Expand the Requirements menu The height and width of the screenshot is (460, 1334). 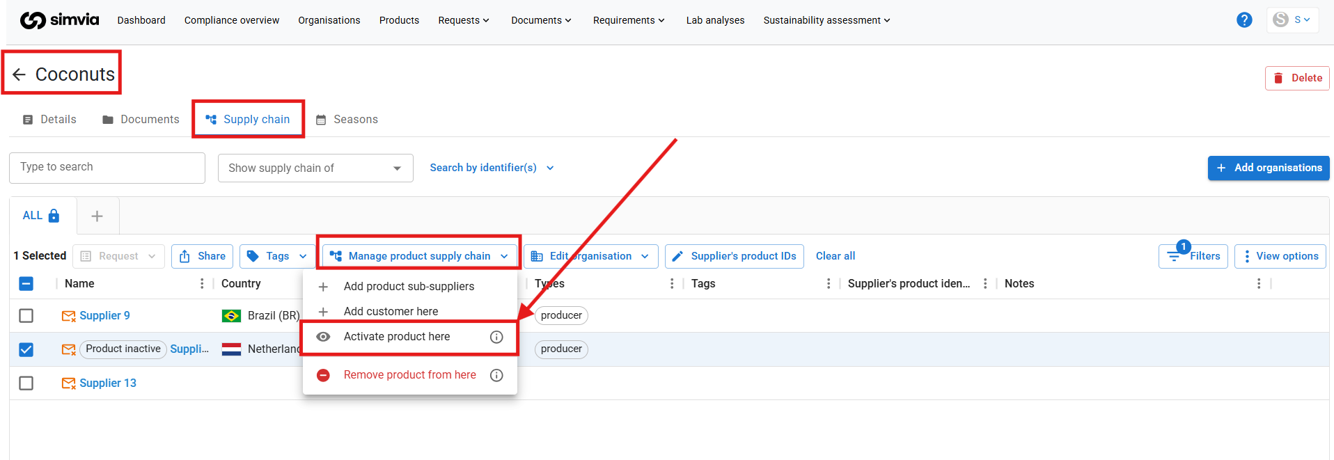coord(629,20)
